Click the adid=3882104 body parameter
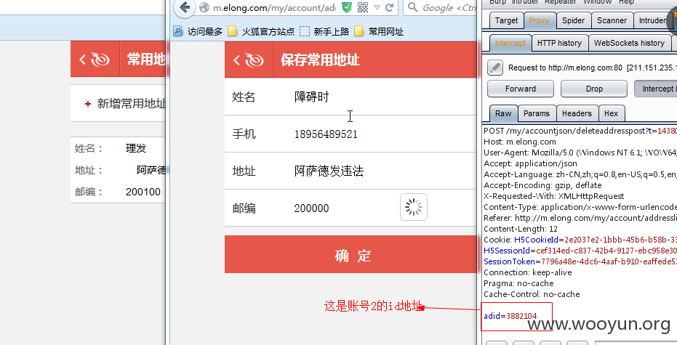Screen dimensions: 677x345 tap(510, 316)
